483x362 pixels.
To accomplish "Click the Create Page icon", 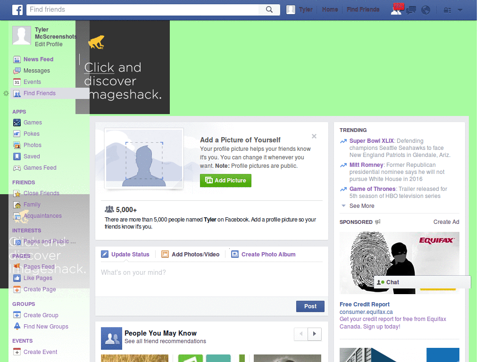I will tap(17, 290).
